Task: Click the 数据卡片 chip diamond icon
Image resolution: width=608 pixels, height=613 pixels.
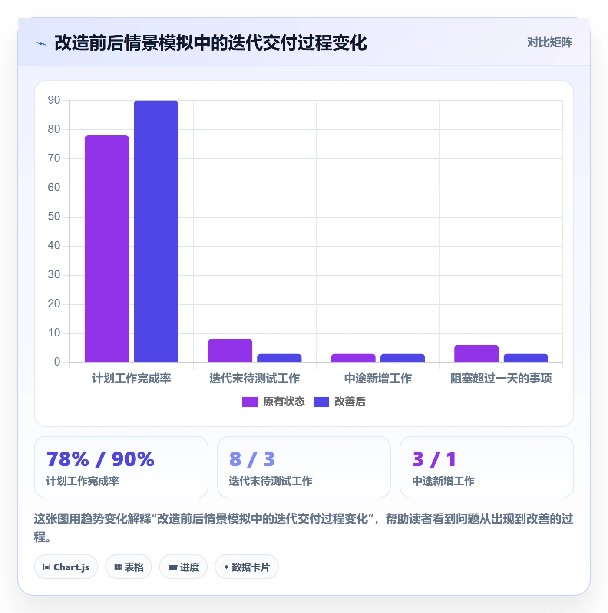Action: tap(226, 567)
